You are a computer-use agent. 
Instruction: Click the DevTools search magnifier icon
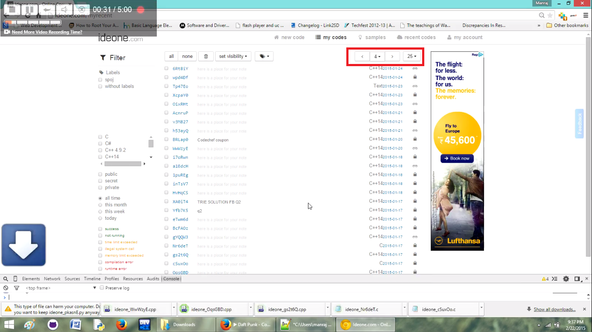pos(6,278)
